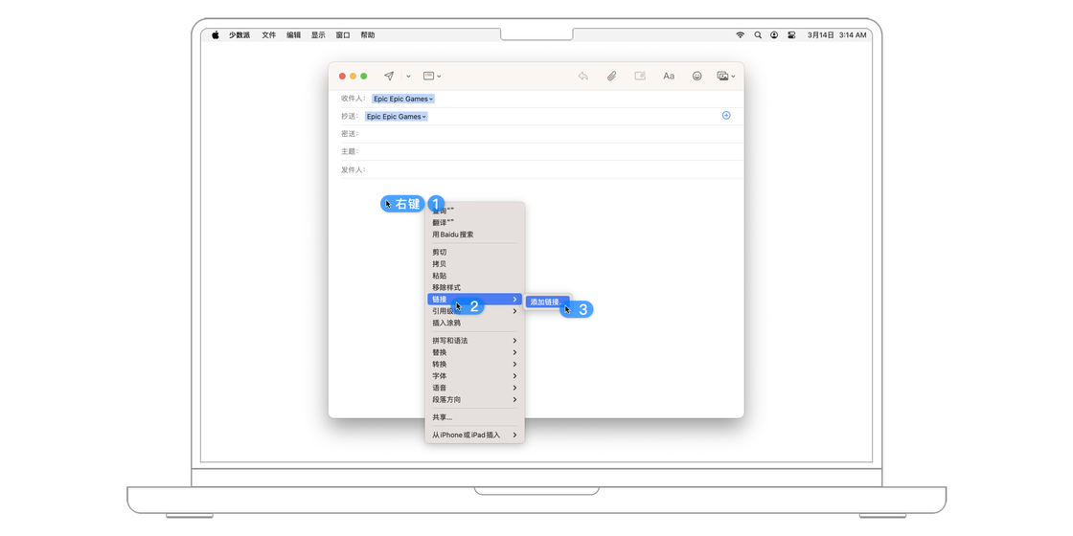Expand the 段落方向 submenu
The height and width of the screenshot is (536, 1073).
coord(475,399)
